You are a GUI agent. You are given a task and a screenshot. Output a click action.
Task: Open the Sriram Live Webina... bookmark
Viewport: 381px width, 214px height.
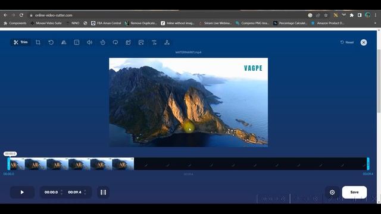[x=216, y=23]
